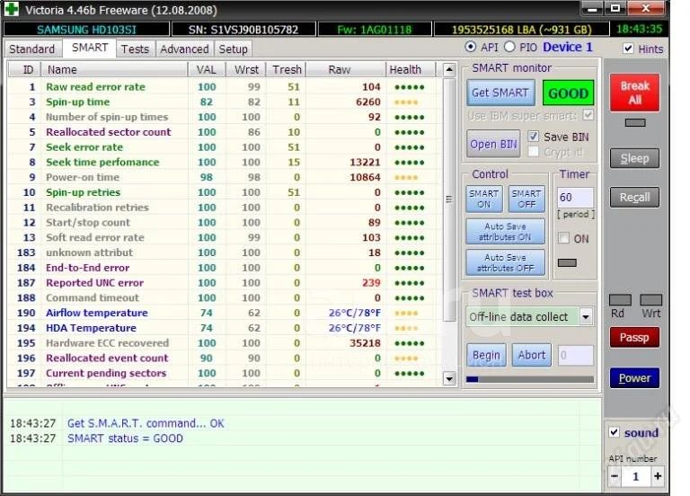The height and width of the screenshot is (496, 690).
Task: Click Auto Save attributes OFF button
Action: [x=505, y=262]
